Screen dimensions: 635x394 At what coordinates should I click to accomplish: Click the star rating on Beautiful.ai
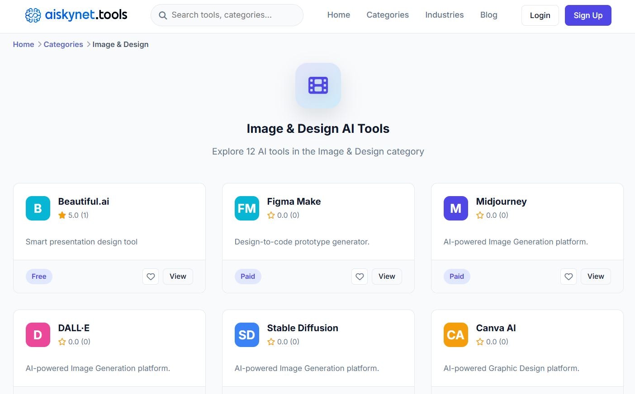pos(73,215)
